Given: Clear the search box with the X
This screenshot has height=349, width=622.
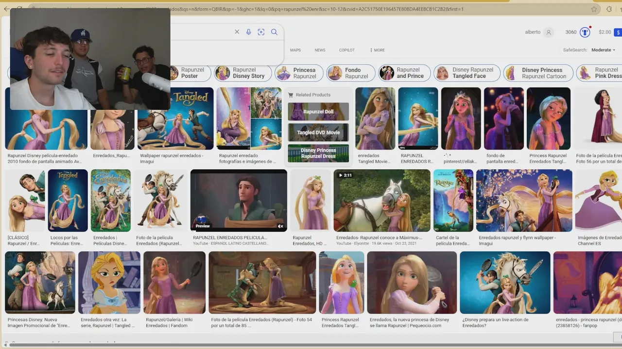Looking at the screenshot, I should pos(237,32).
